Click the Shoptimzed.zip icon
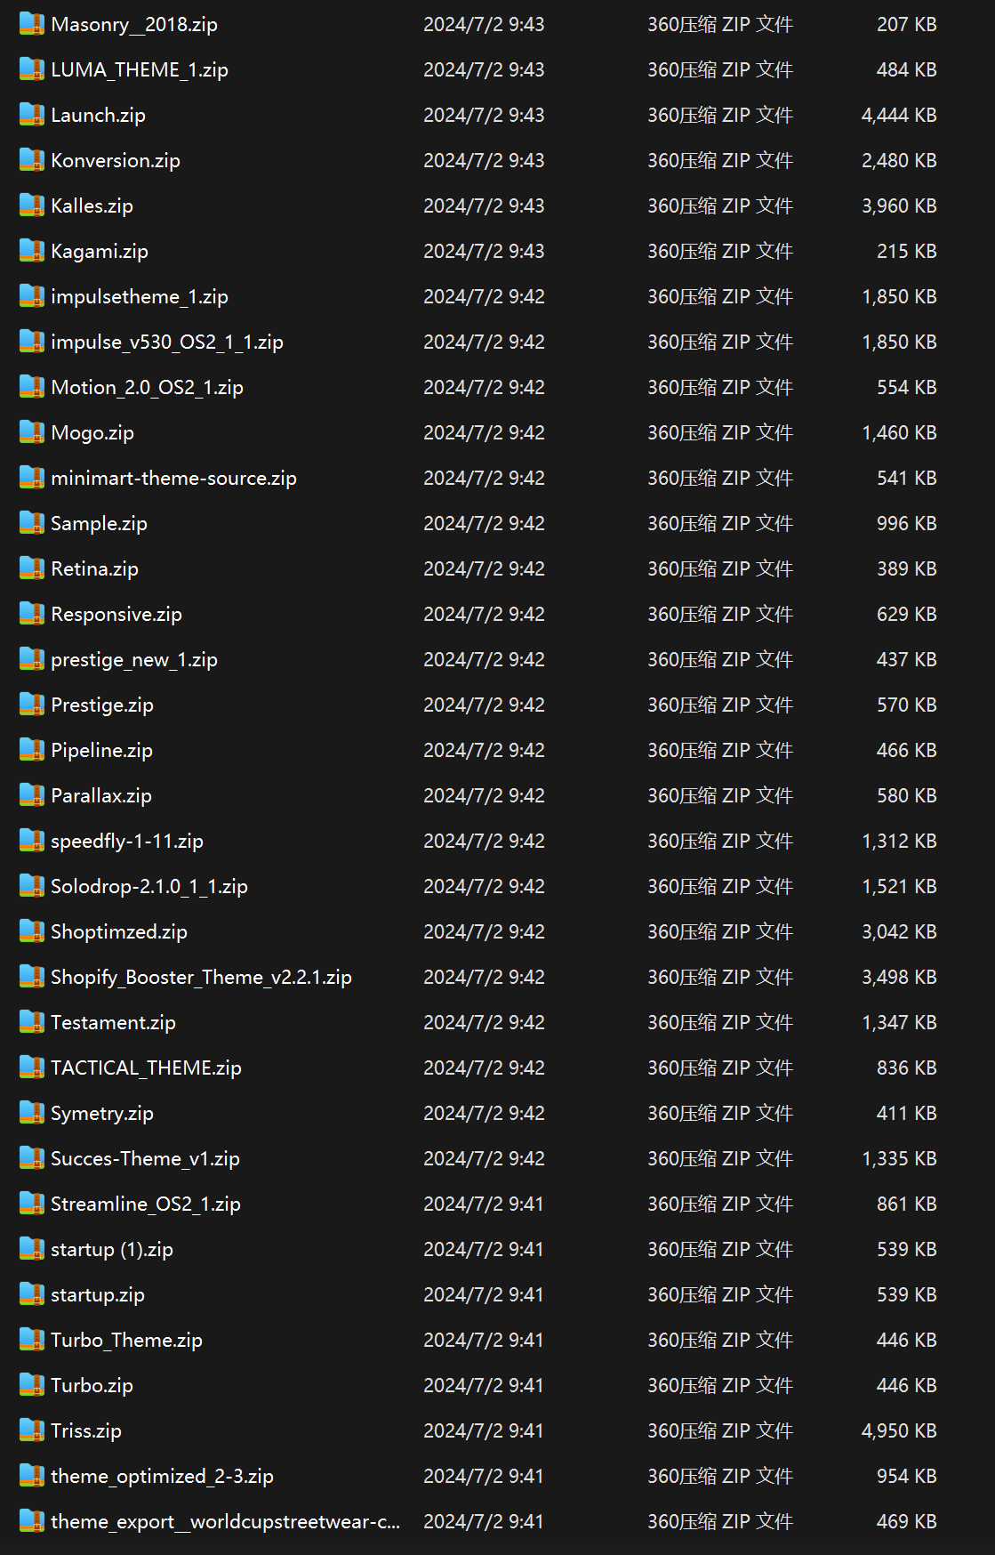 (32, 931)
